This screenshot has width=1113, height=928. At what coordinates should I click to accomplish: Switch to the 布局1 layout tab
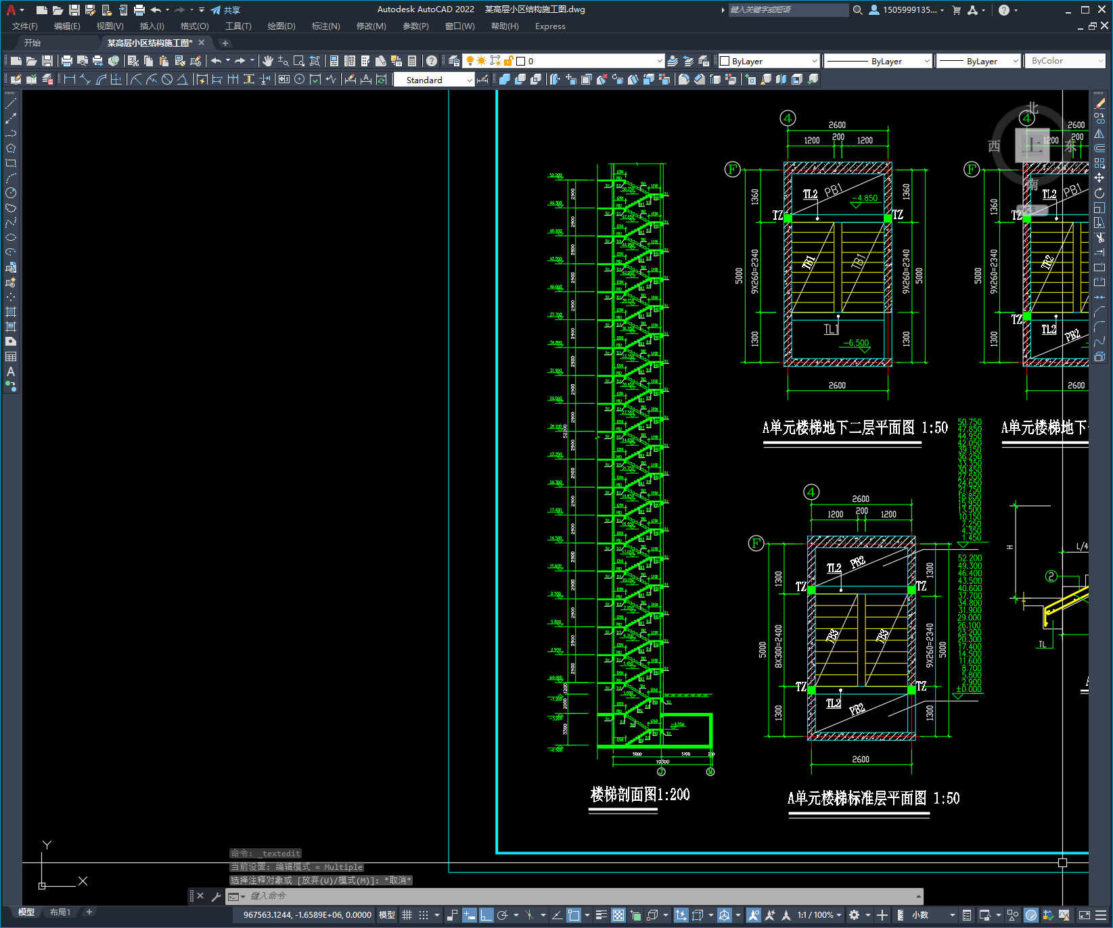[60, 912]
